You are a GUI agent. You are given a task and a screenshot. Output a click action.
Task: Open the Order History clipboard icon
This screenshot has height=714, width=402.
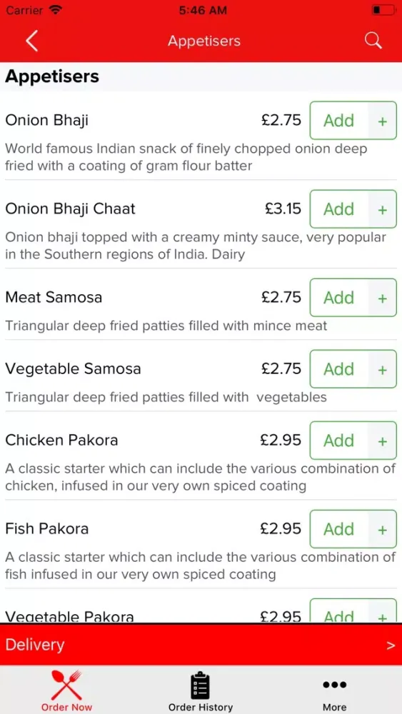[x=201, y=685]
